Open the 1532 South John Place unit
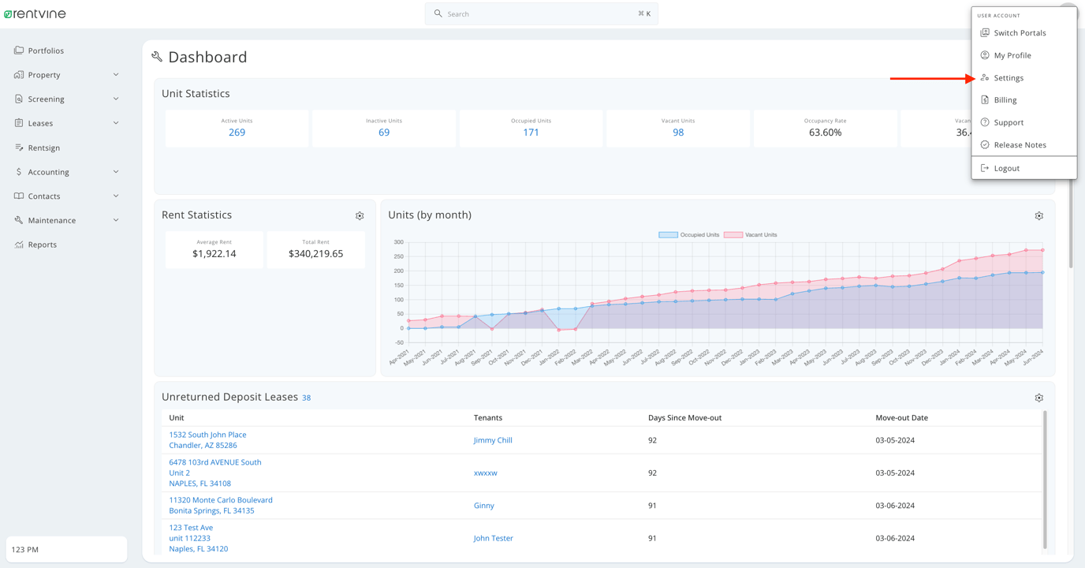Viewport: 1085px width, 568px height. (x=207, y=435)
